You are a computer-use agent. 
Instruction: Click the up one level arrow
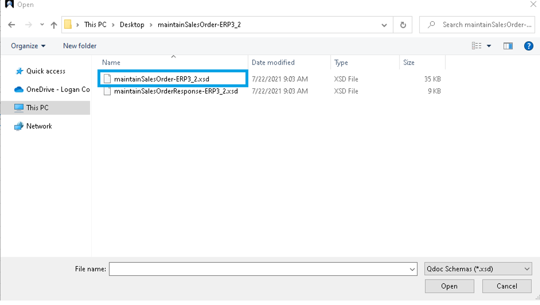pyautogui.click(x=54, y=24)
